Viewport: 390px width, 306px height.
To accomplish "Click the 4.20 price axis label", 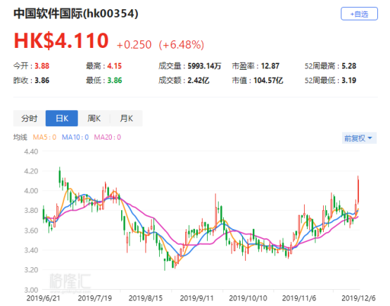I will pos(31,171).
